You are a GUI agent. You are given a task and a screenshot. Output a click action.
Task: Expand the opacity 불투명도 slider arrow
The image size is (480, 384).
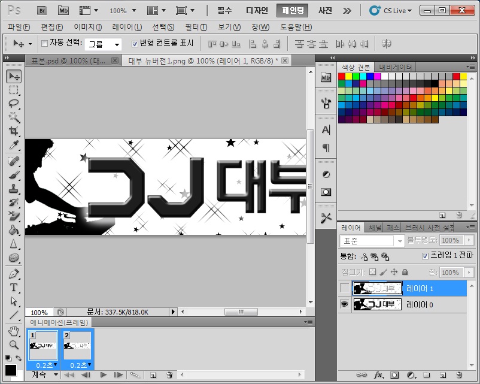coord(469,240)
